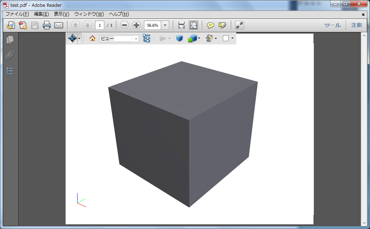Enable extra lighting lamp icon
The height and width of the screenshot is (229, 370).
(x=209, y=38)
